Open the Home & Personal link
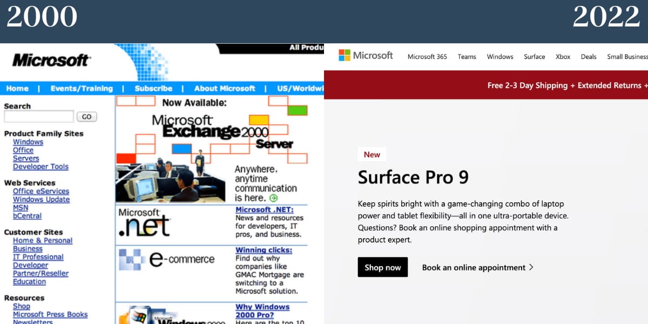 (x=43, y=240)
